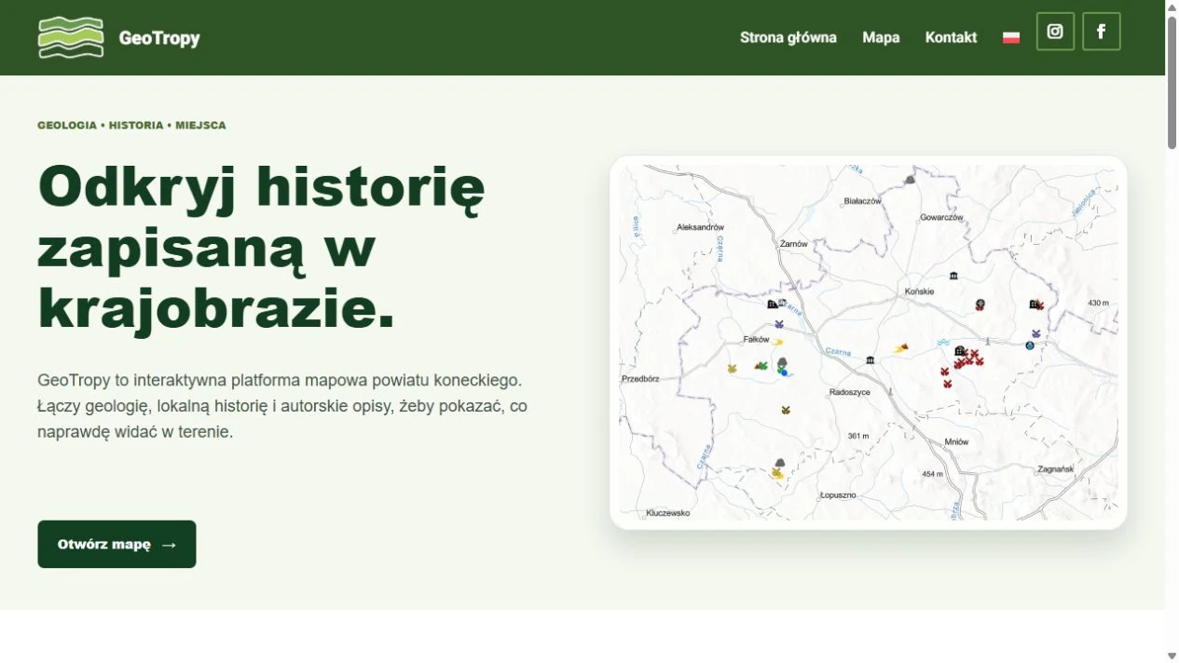This screenshot has width=1179, height=663.
Task: Click the building marker north of Fałków
Action: click(773, 304)
